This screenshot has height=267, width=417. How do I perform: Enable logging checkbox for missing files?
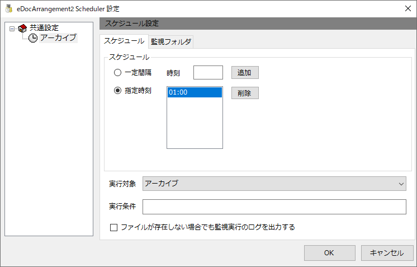click(113, 227)
